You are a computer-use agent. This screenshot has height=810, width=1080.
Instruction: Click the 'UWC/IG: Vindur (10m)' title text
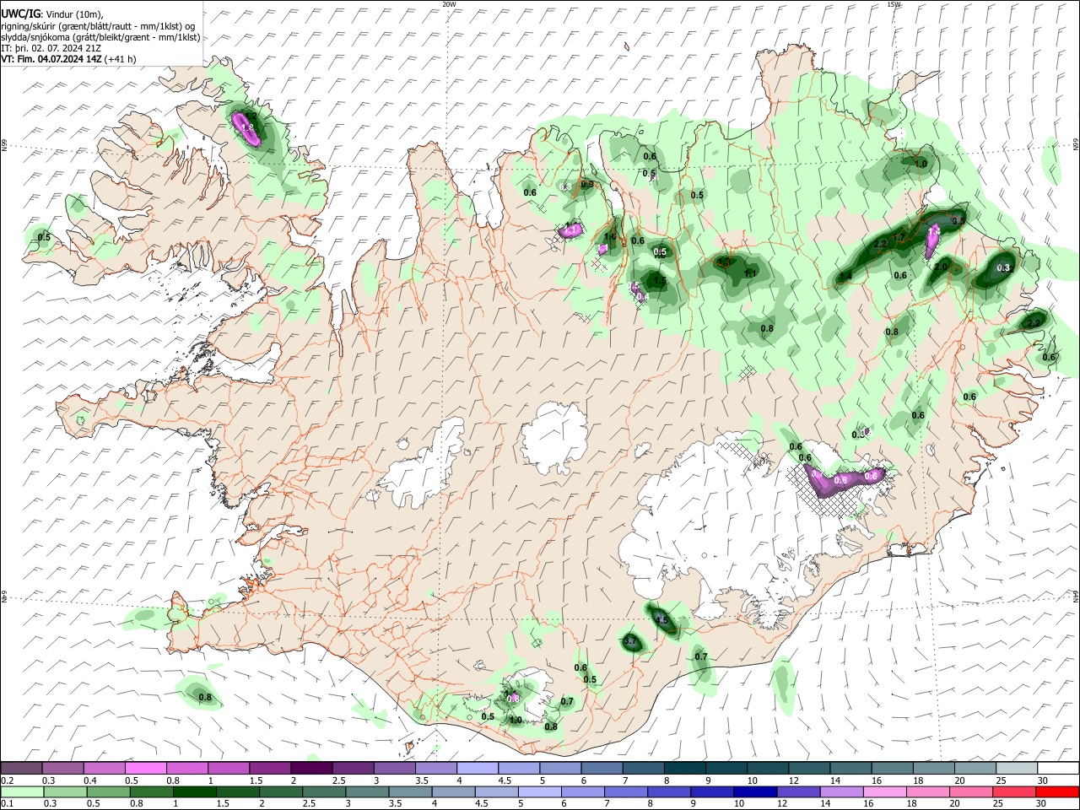pyautogui.click(x=52, y=14)
